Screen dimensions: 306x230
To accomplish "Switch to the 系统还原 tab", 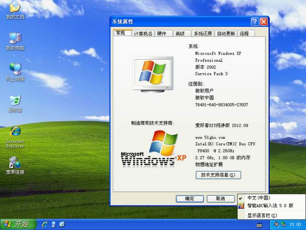I will pyautogui.click(x=203, y=34).
